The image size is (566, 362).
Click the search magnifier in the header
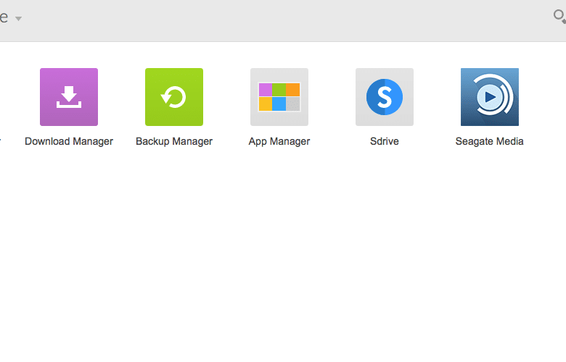click(559, 16)
